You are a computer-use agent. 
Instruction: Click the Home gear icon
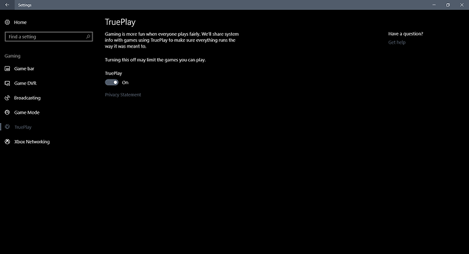pos(7,22)
